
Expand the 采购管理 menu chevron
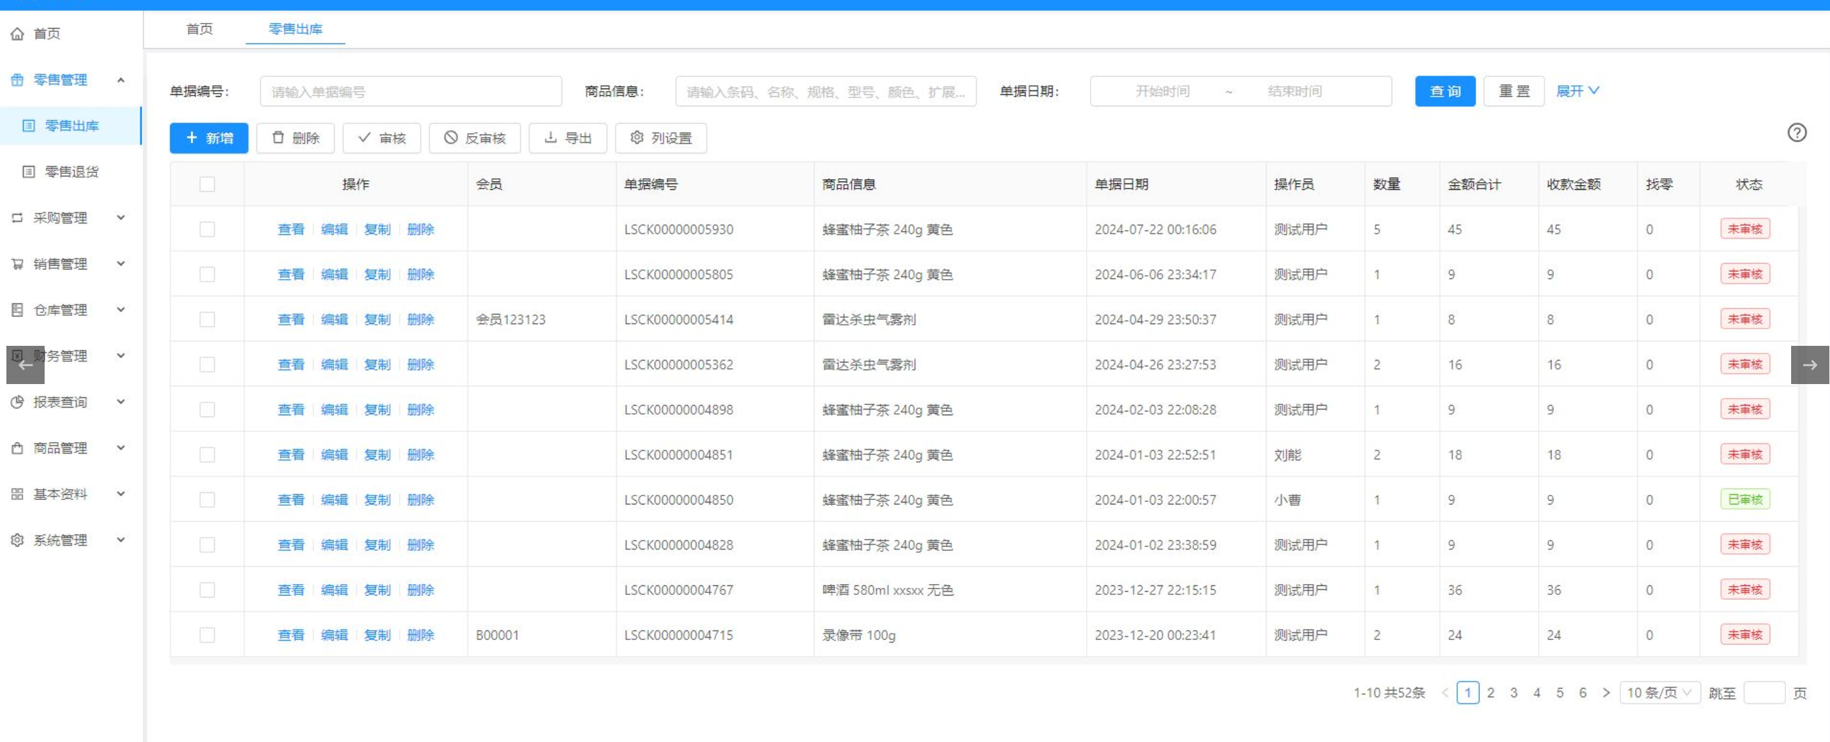point(120,218)
